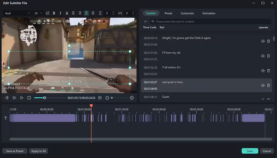Step back to previous frame

tap(7, 98)
